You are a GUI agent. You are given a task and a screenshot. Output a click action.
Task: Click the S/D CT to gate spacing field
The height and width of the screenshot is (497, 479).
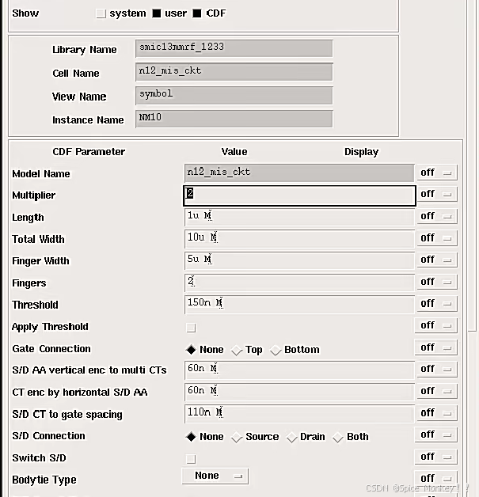coord(299,414)
